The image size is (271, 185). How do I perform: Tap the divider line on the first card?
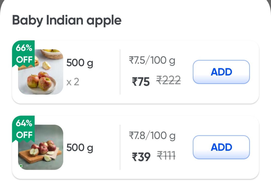click(x=120, y=72)
